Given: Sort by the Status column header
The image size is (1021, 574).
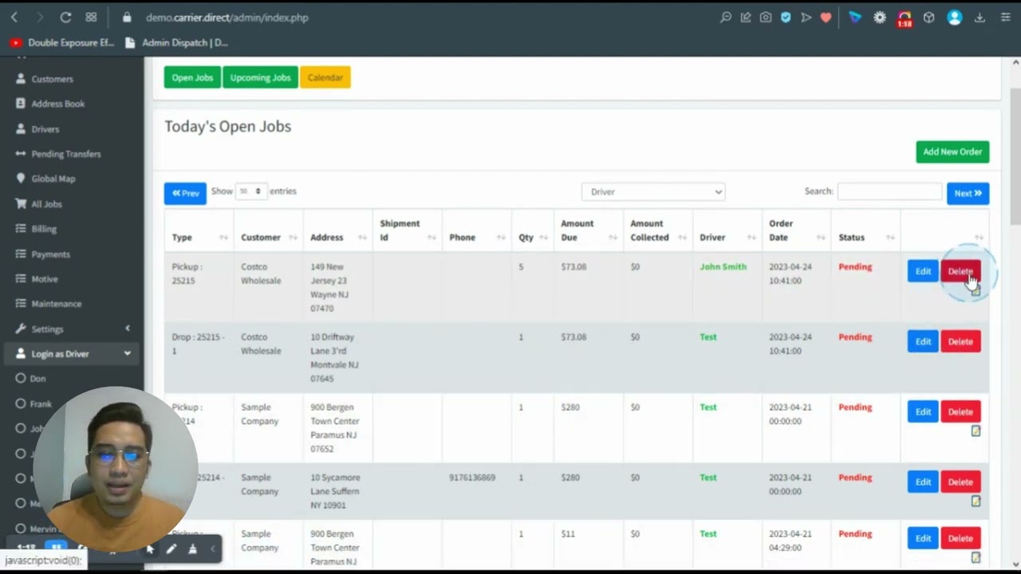Looking at the screenshot, I should [865, 230].
